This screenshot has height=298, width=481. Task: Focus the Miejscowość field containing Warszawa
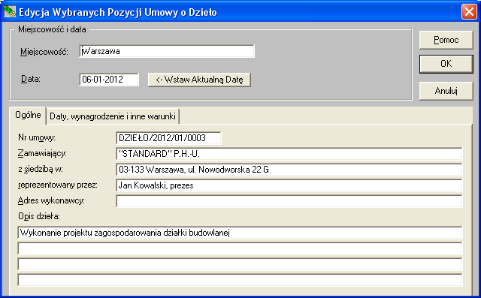coord(167,51)
